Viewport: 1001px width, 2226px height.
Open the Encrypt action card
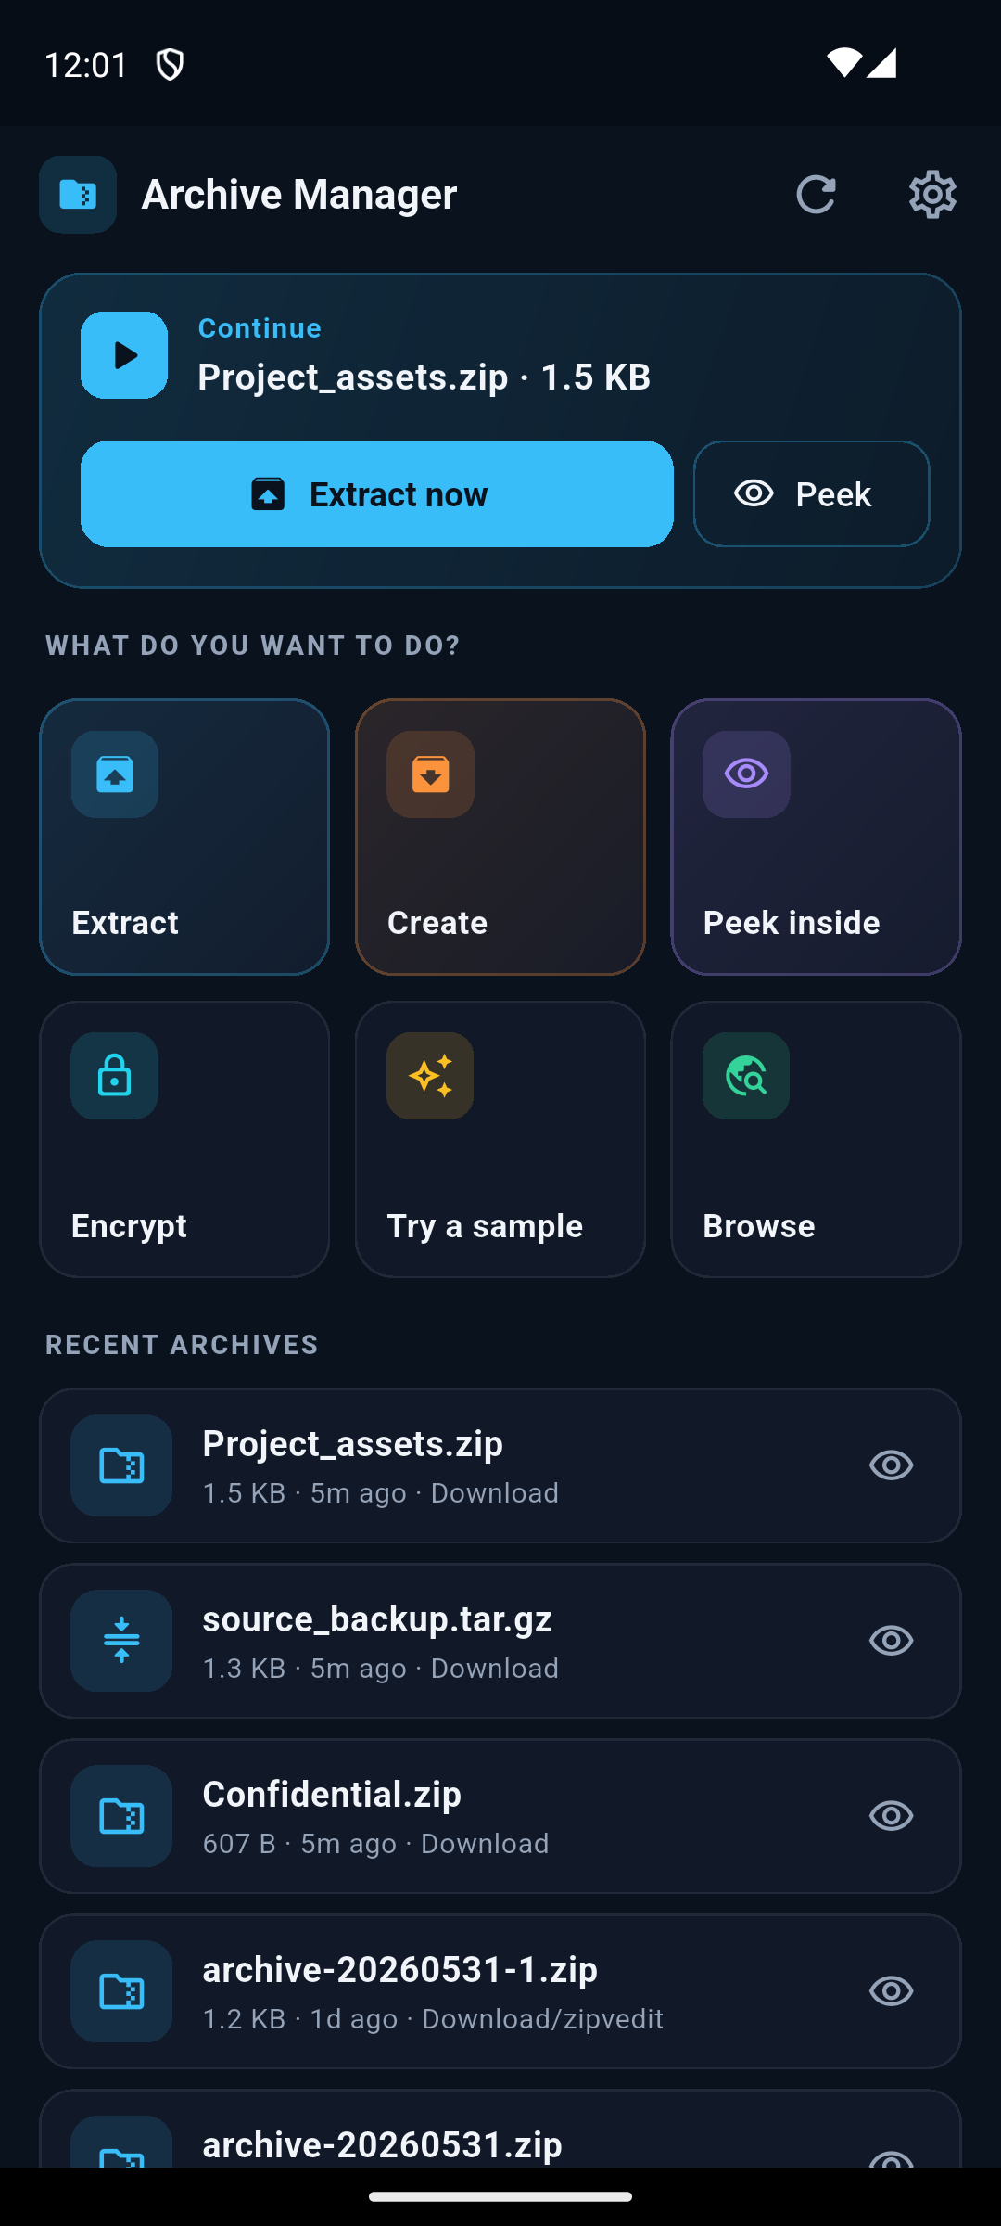click(184, 1140)
